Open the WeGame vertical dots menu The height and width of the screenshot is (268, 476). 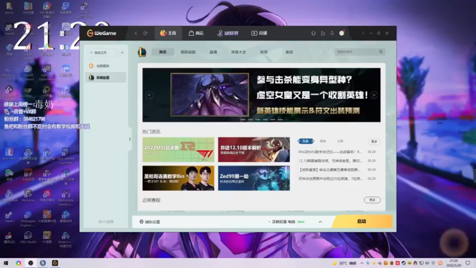coord(363,33)
